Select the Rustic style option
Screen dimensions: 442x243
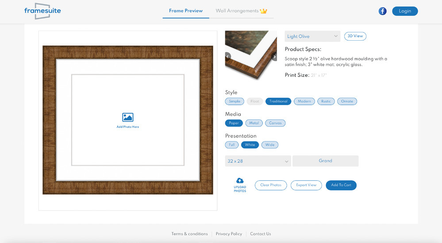(x=326, y=101)
